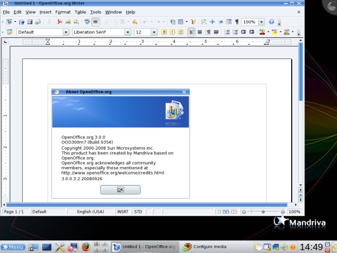
Task: Click the New document icon
Action: click(x=9, y=22)
